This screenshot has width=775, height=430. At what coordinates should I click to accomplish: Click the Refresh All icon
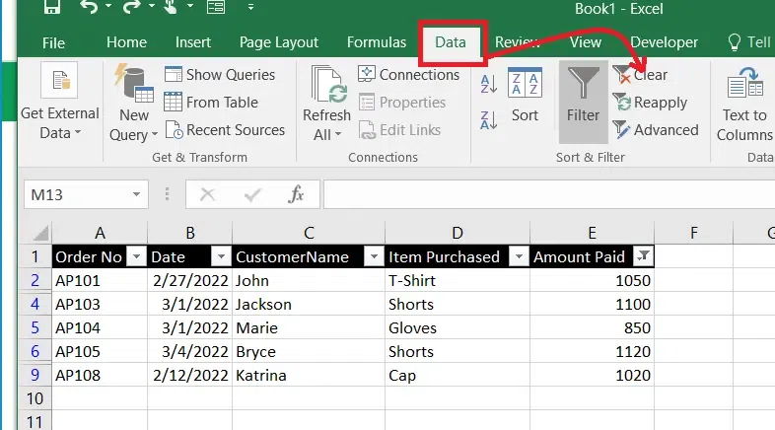point(327,83)
